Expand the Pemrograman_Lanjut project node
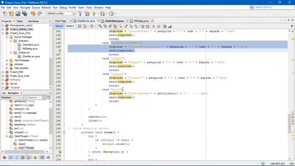Viewport: 295px width, 166px height. coord(3,25)
